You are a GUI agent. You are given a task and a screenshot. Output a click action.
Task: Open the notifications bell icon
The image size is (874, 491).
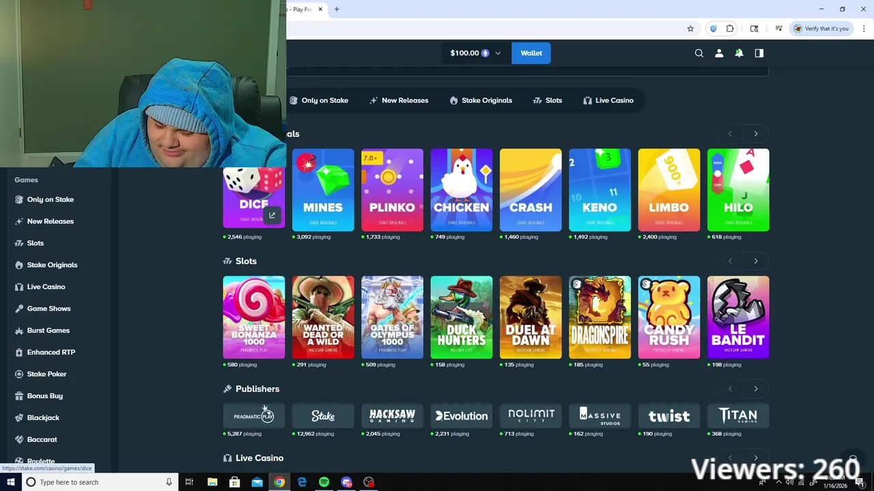739,53
